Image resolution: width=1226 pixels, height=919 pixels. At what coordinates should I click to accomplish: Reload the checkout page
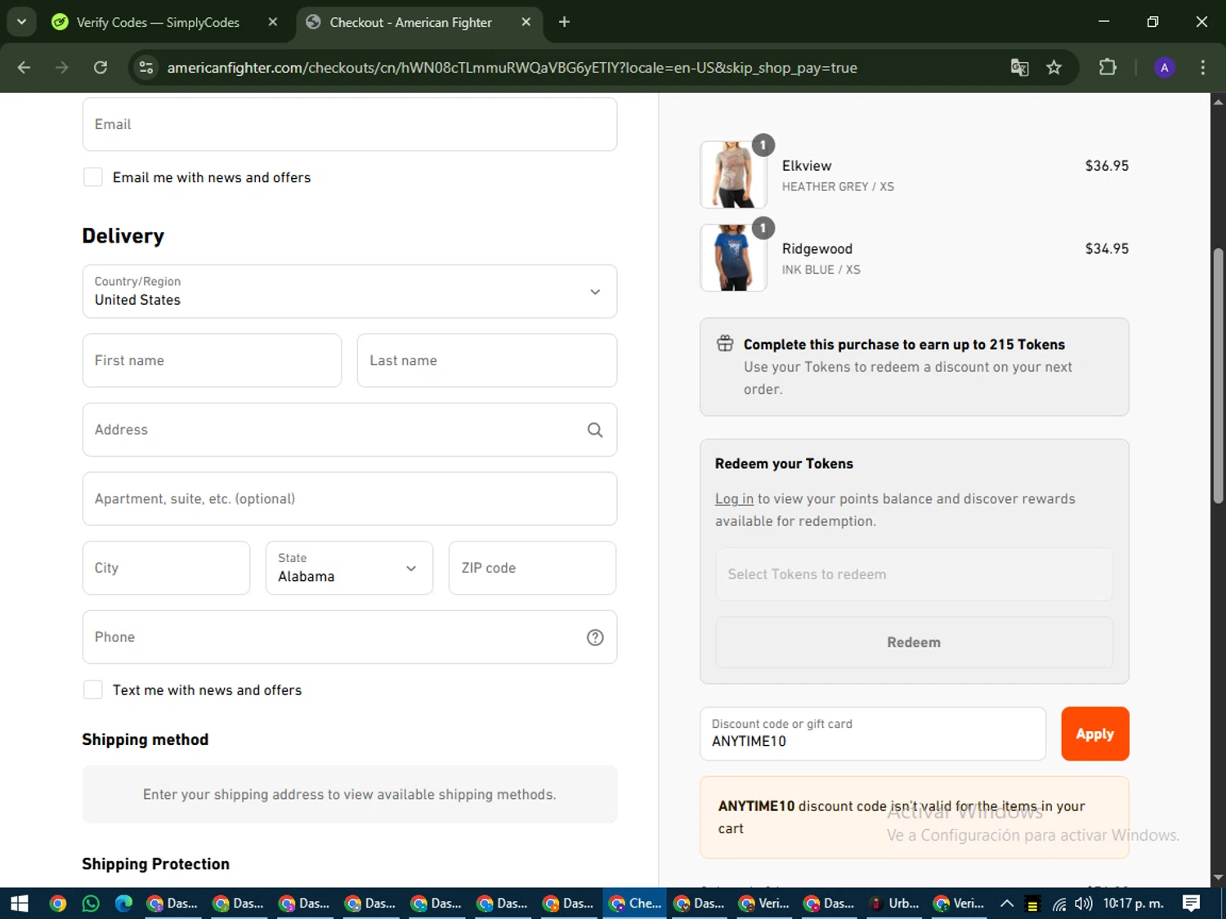[101, 68]
